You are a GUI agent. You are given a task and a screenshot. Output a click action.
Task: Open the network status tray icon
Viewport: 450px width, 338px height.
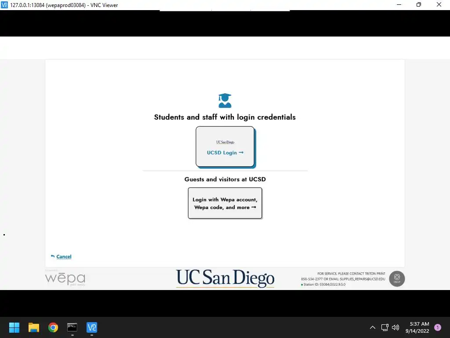[x=385, y=327]
